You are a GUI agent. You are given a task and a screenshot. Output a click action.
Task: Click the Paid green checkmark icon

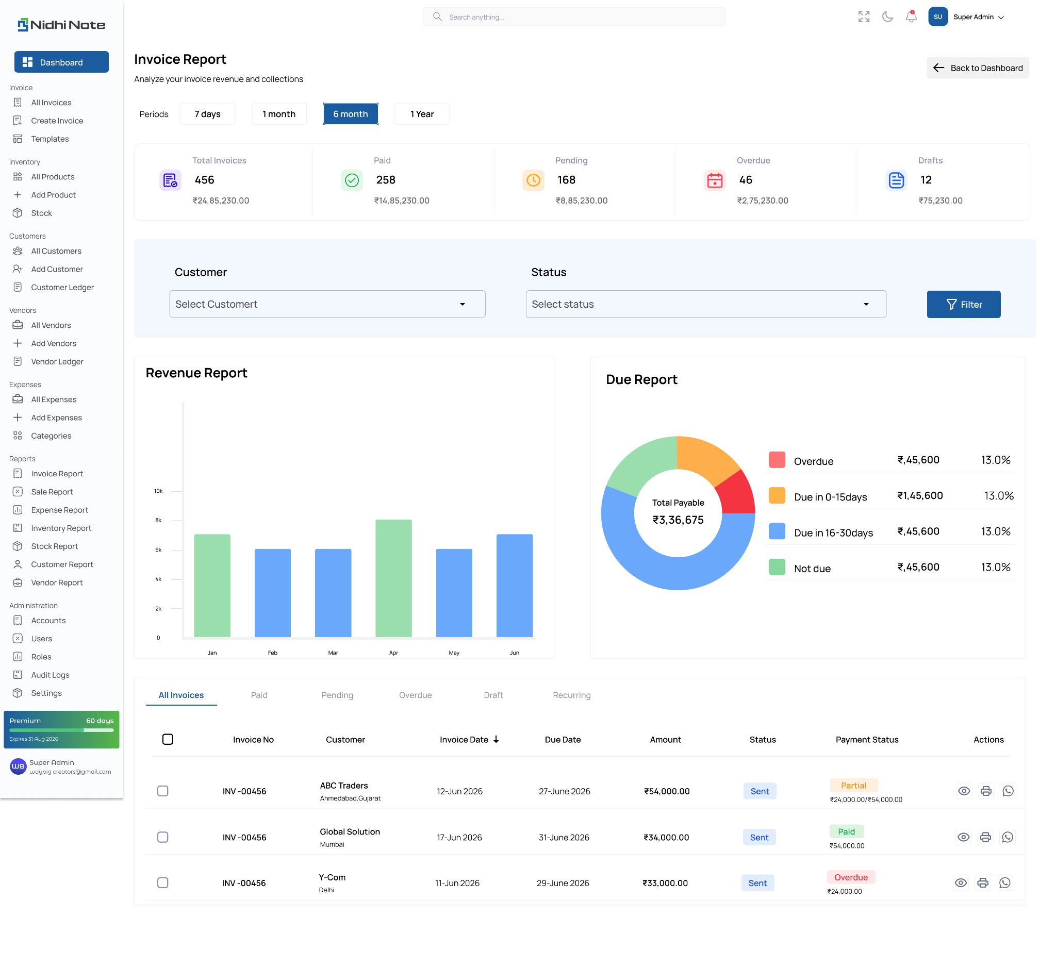tap(352, 180)
